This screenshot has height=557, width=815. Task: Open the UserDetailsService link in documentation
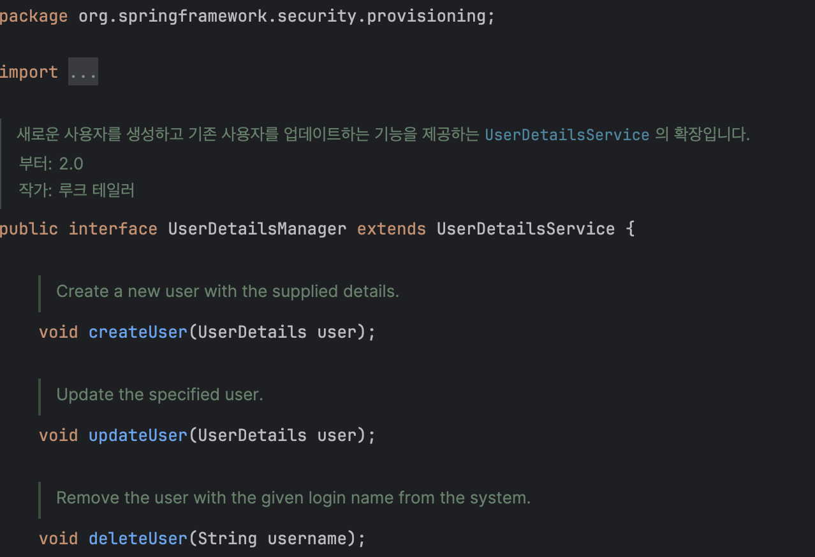coord(567,134)
